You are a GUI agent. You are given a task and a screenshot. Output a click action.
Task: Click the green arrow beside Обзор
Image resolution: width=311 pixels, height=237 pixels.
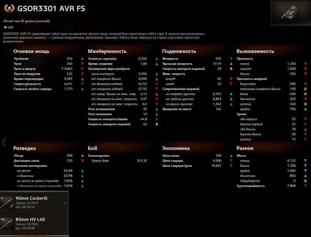pyautogui.click(x=82, y=156)
